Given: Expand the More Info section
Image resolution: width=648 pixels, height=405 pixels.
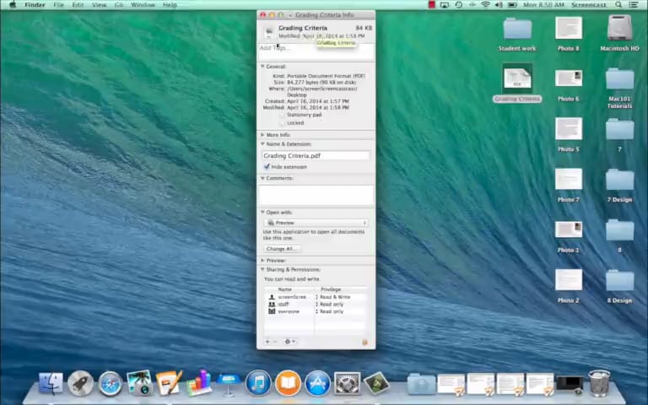Looking at the screenshot, I should tap(262, 135).
